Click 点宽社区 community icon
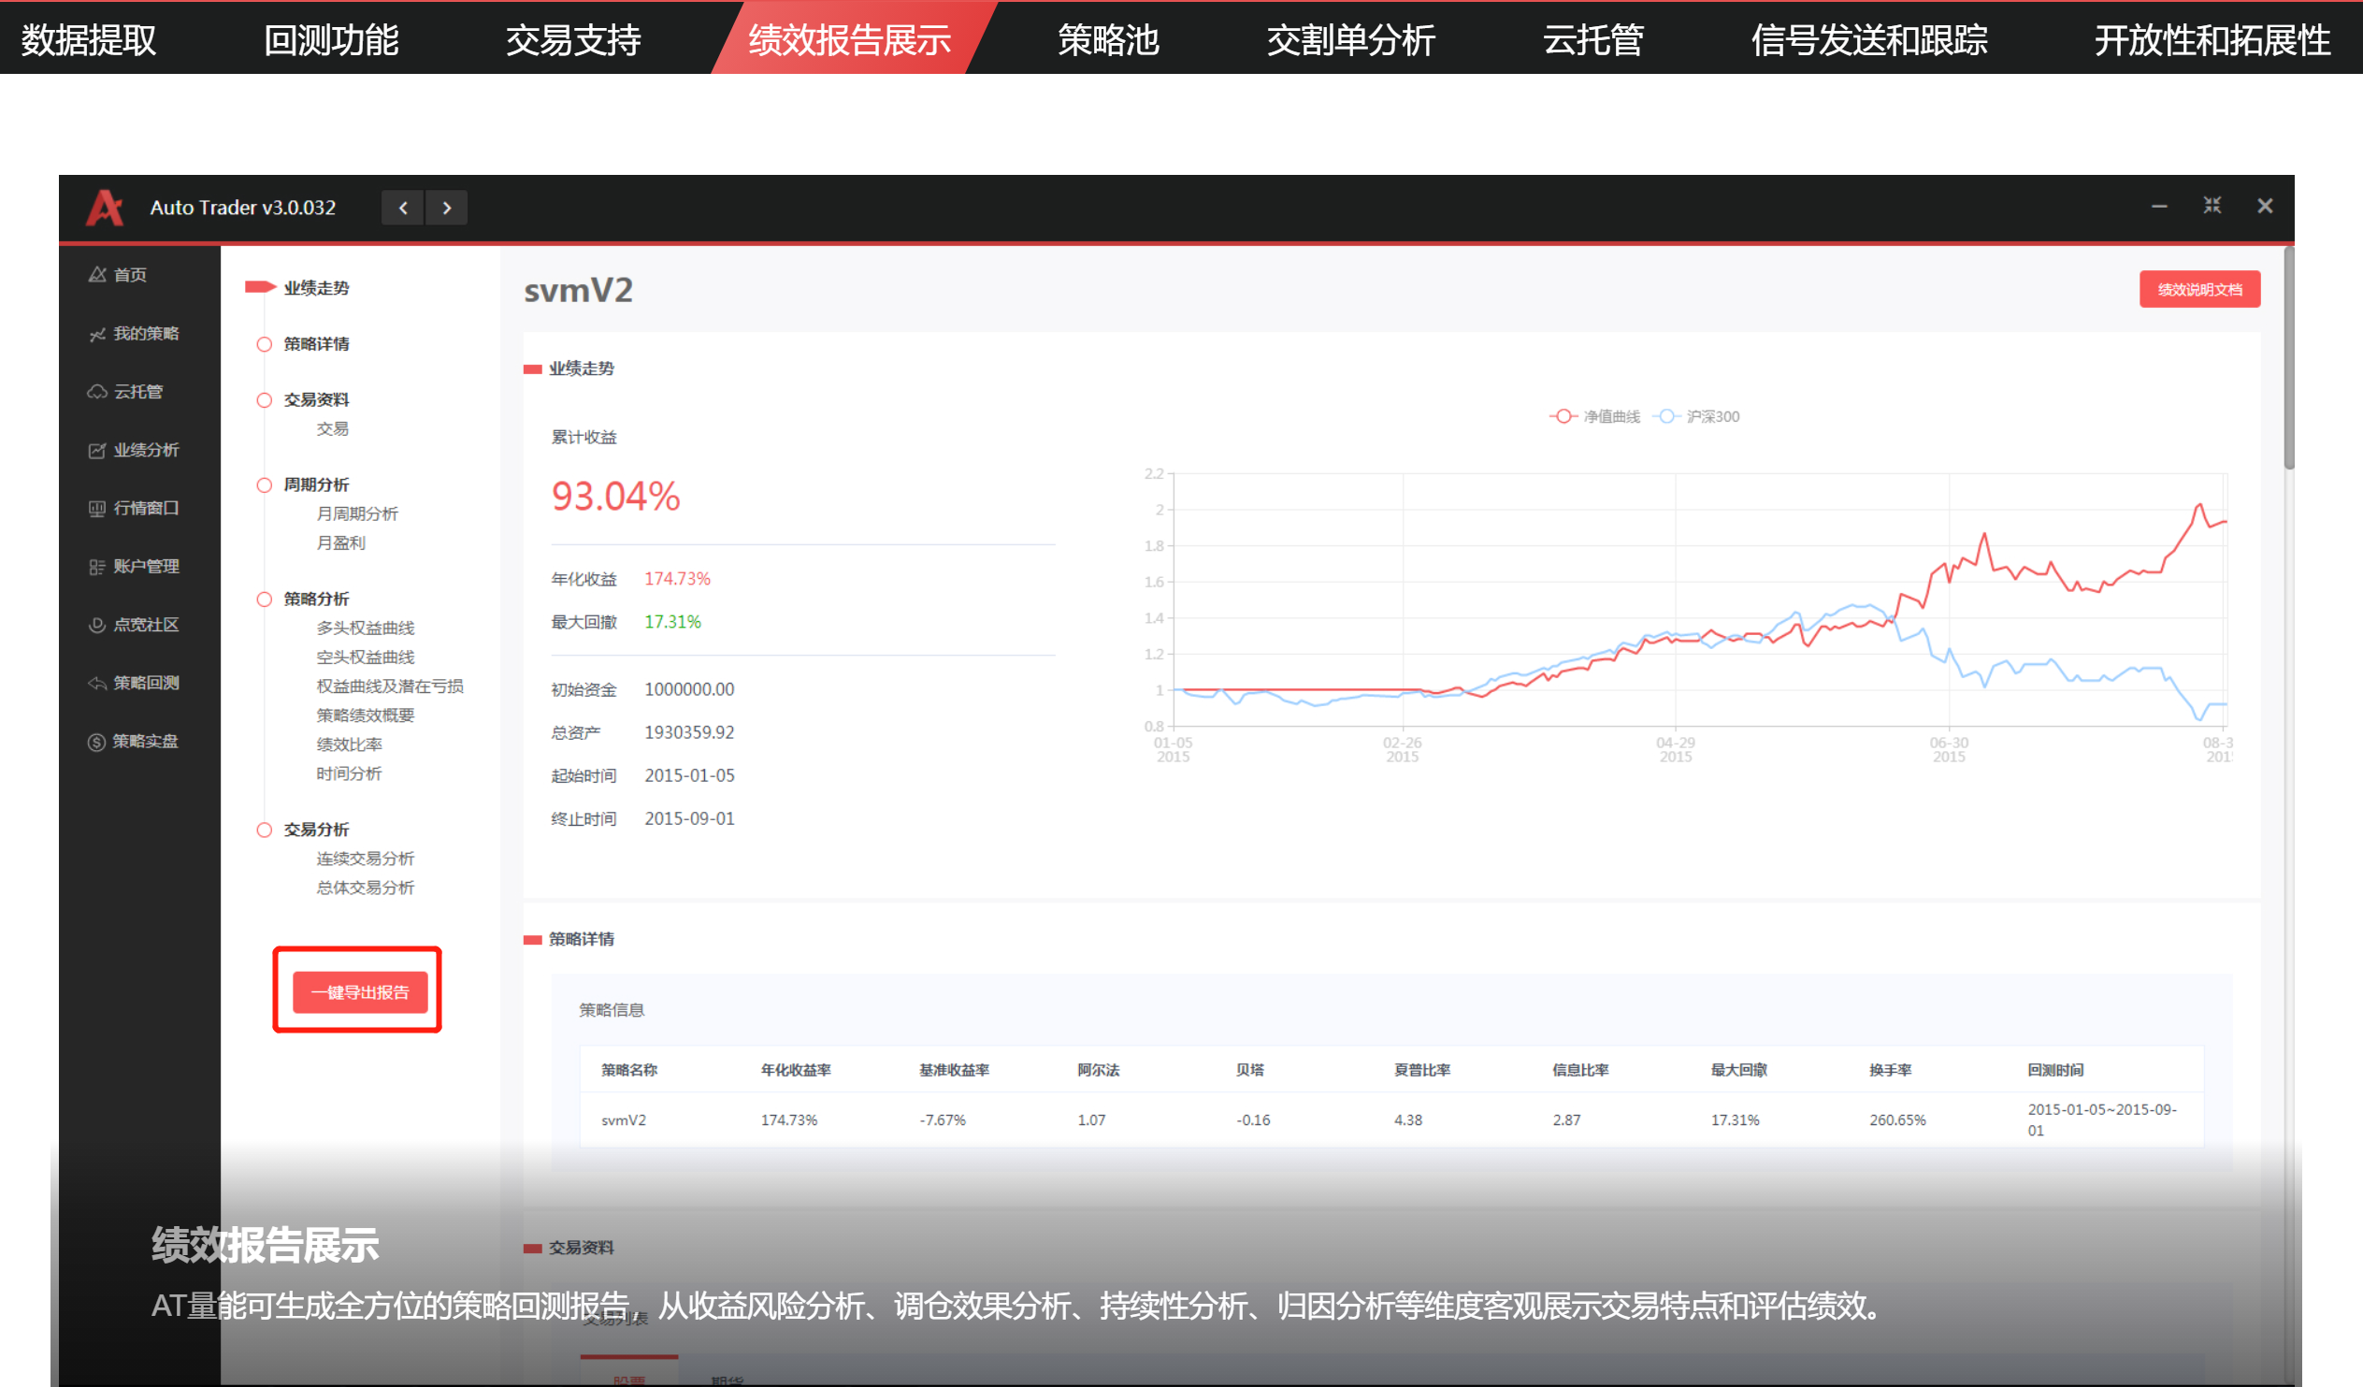Image resolution: width=2363 pixels, height=1387 pixels. coord(97,625)
